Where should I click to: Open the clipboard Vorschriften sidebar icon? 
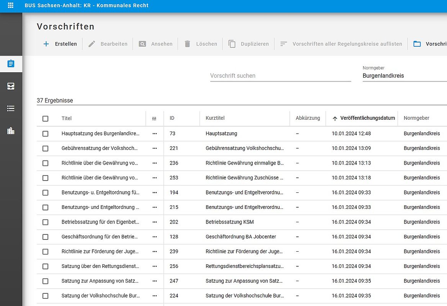11,63
